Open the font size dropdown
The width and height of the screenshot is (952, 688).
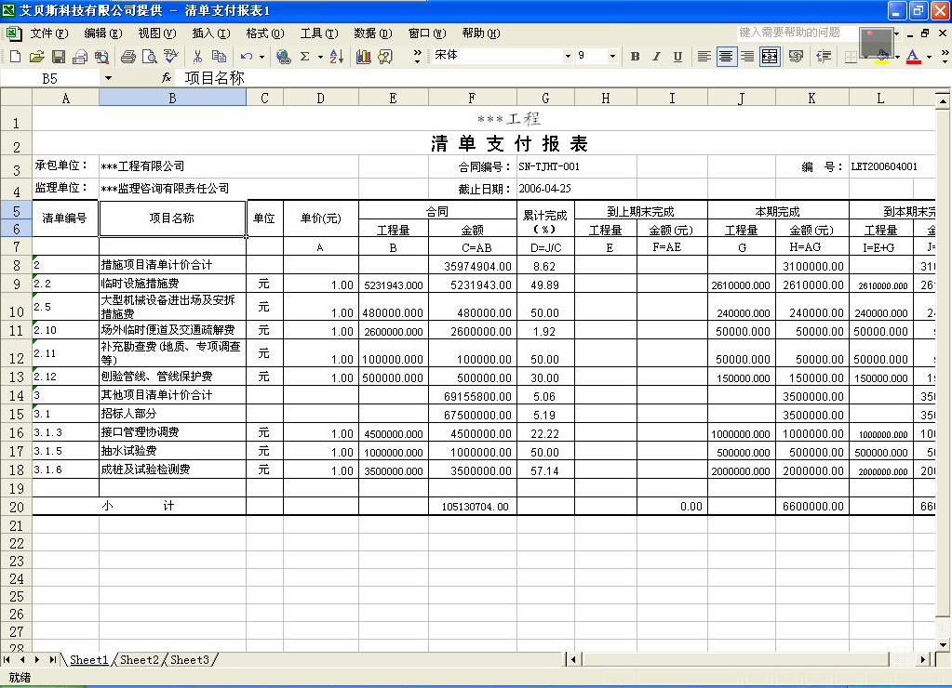pos(612,56)
